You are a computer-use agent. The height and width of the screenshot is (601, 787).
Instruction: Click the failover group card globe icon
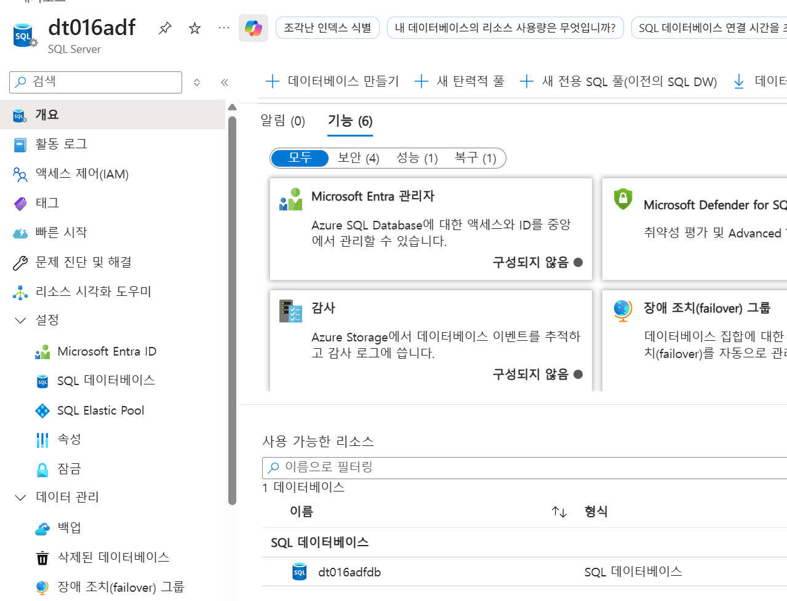[x=623, y=311]
